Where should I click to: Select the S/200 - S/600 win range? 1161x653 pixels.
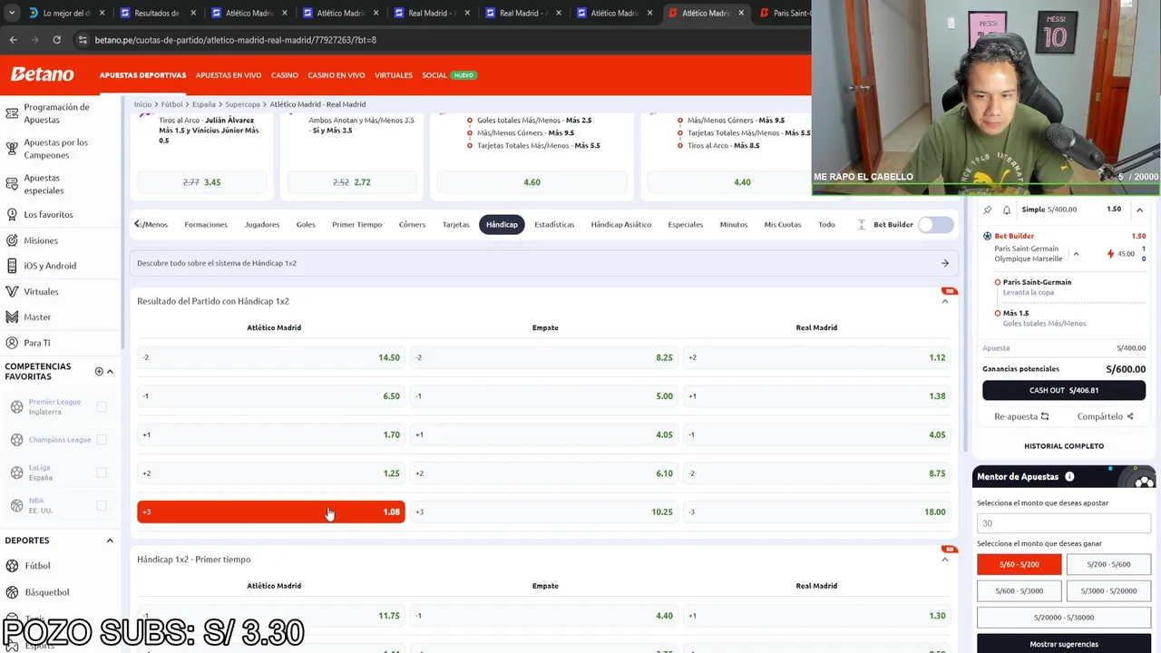coord(1108,564)
